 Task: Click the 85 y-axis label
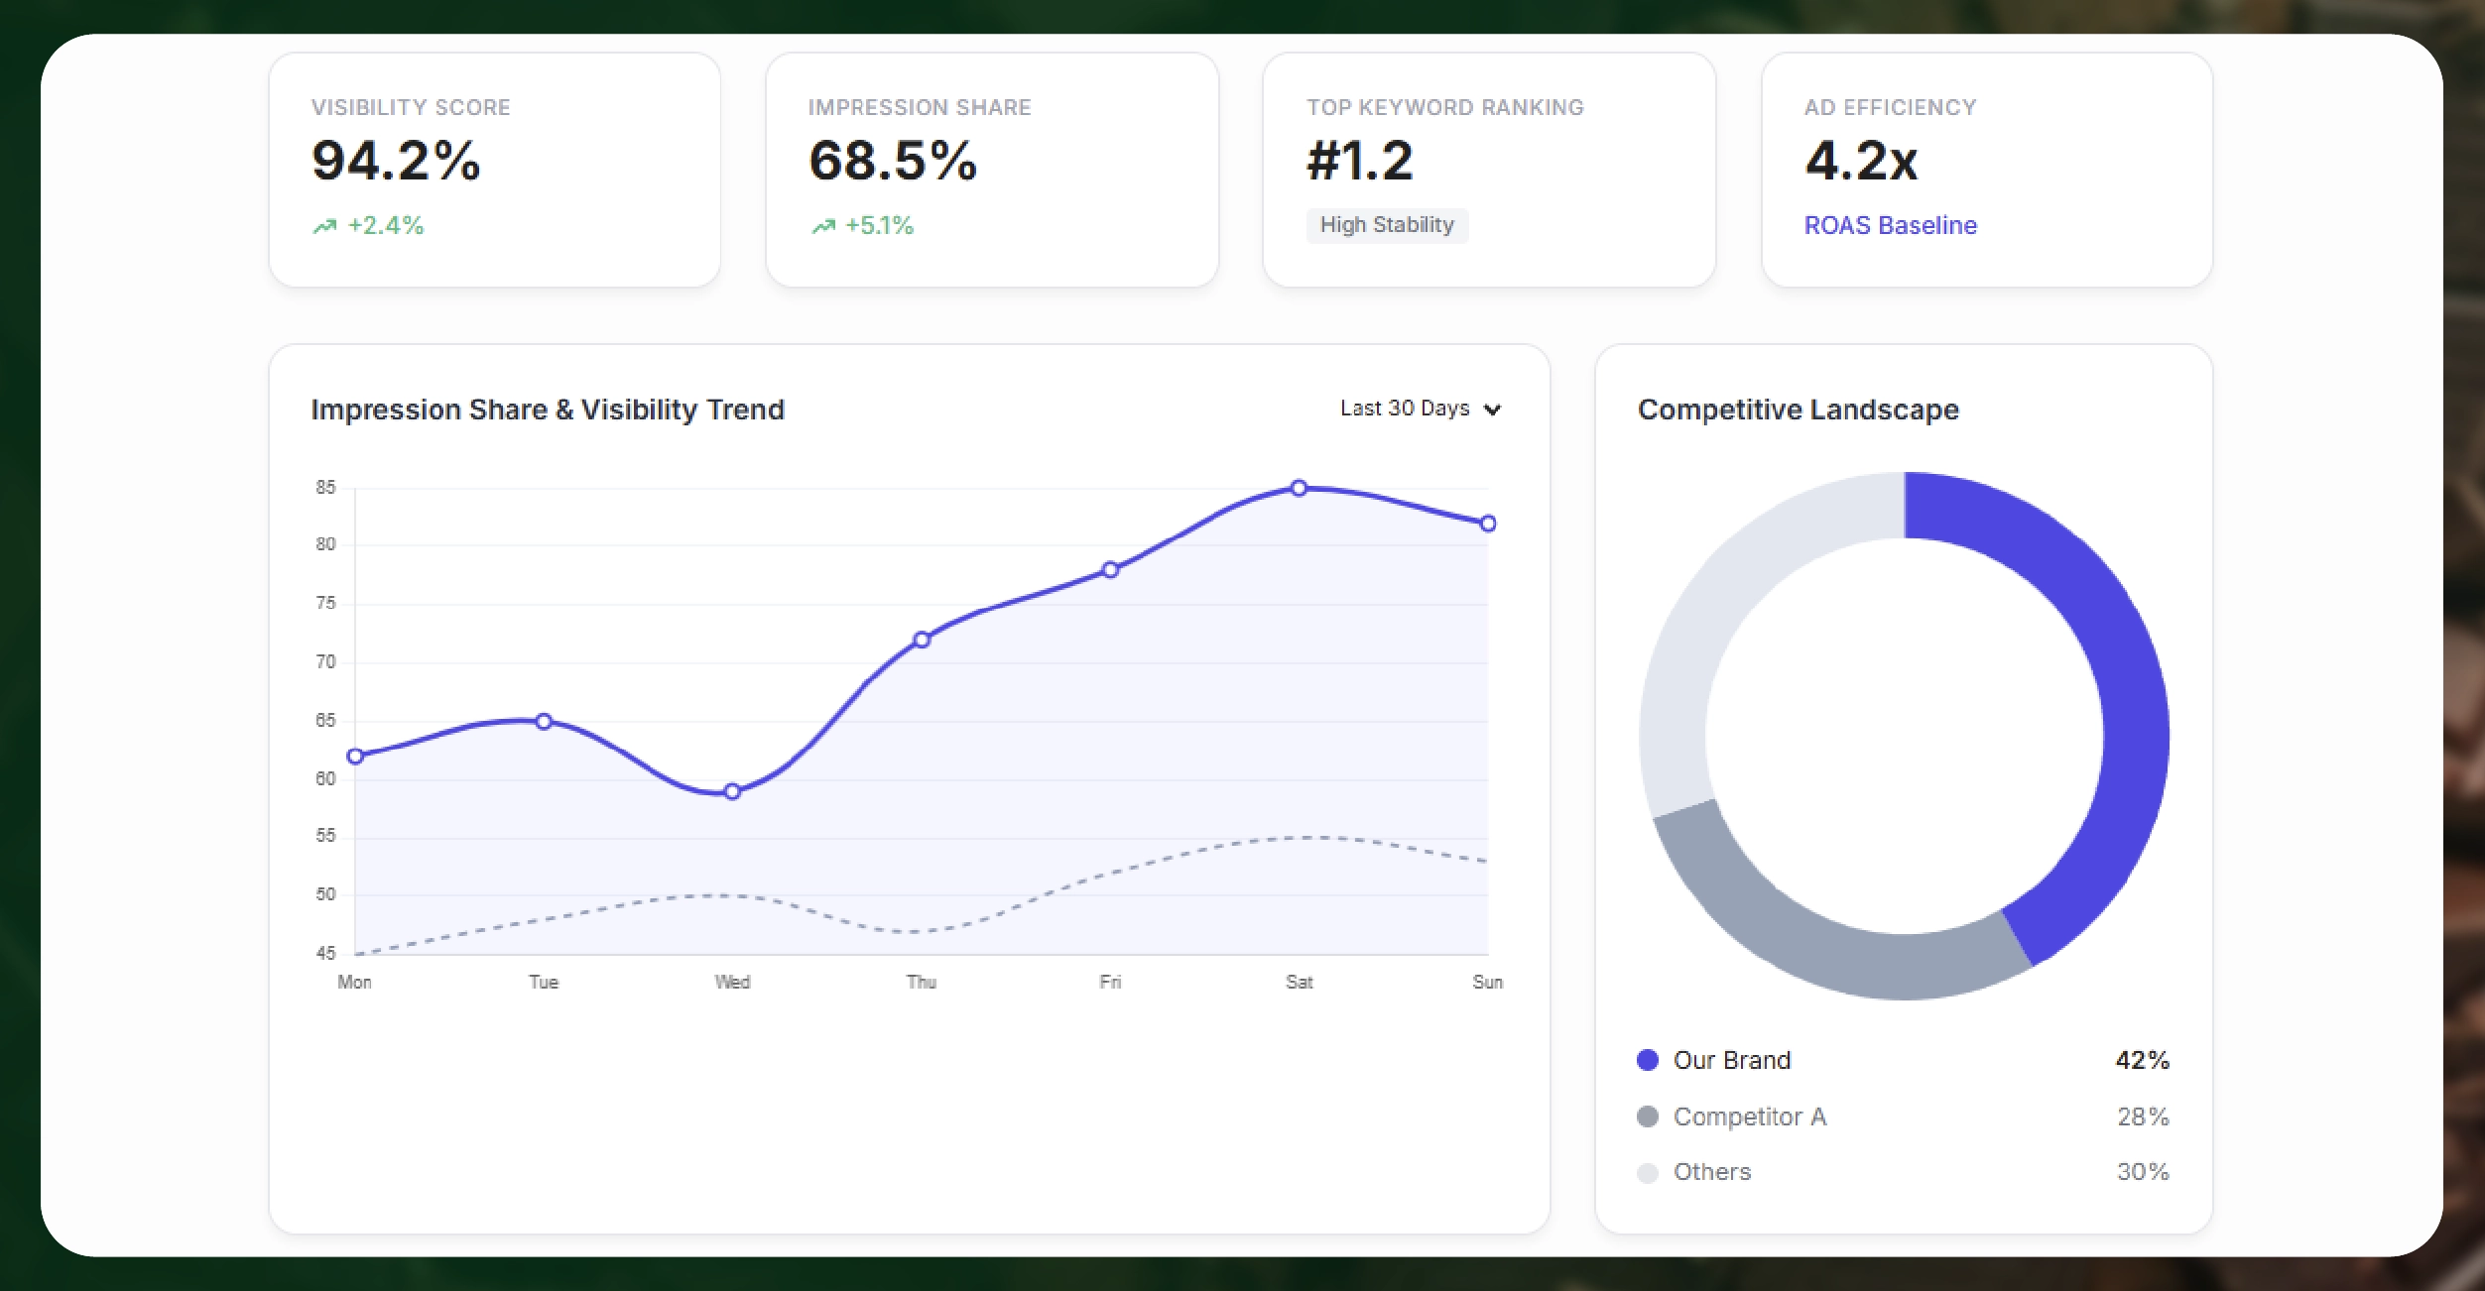325,487
